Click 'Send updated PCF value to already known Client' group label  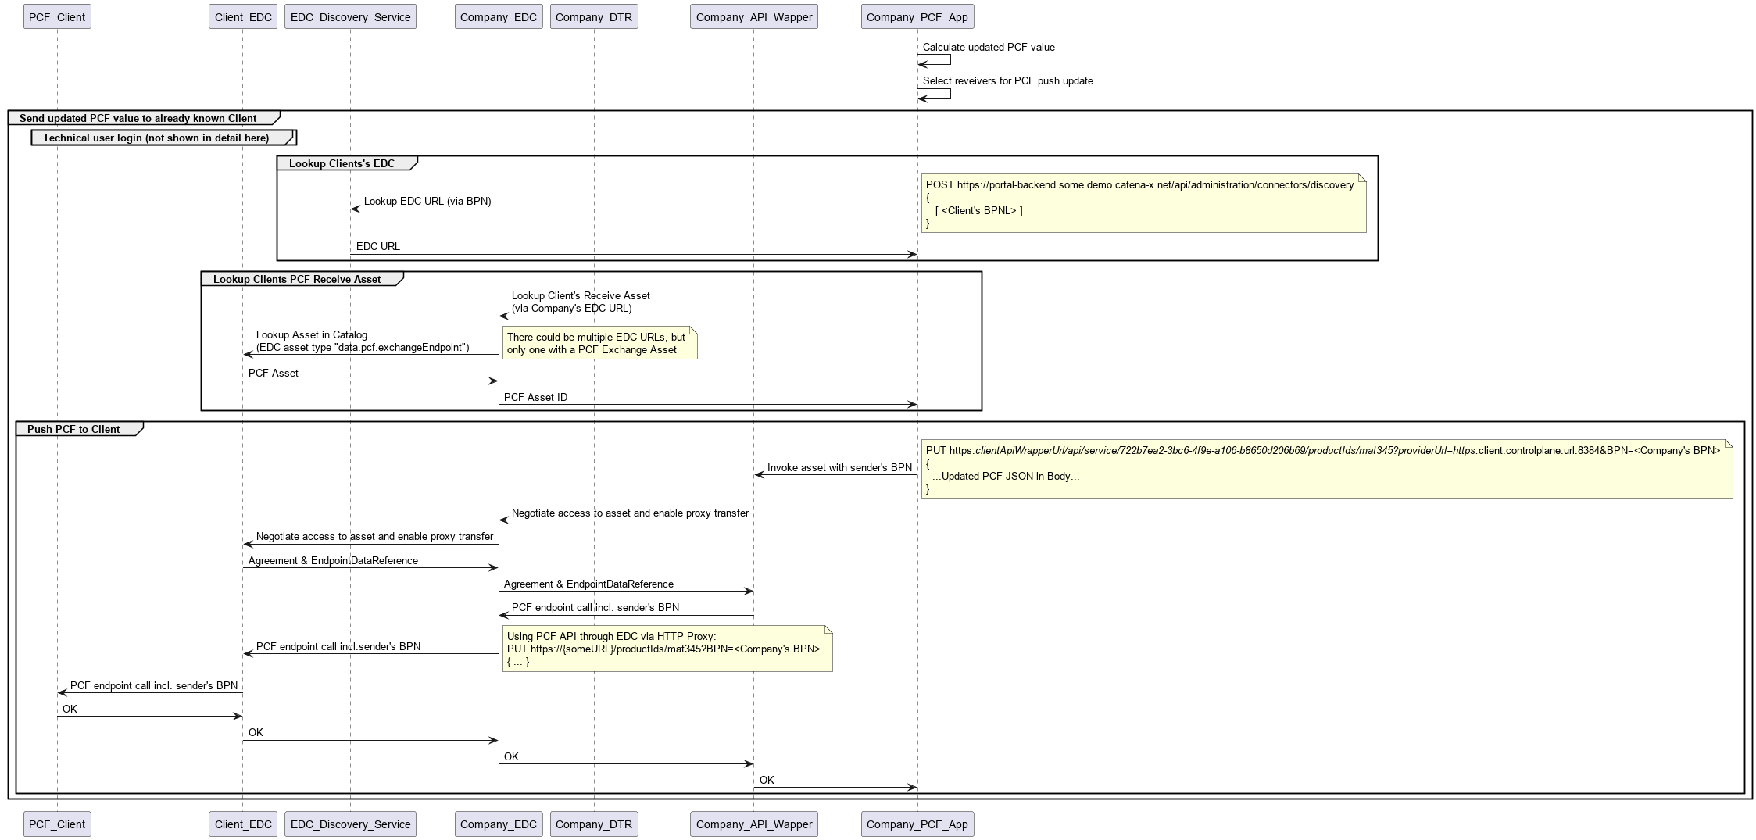pyautogui.click(x=138, y=119)
